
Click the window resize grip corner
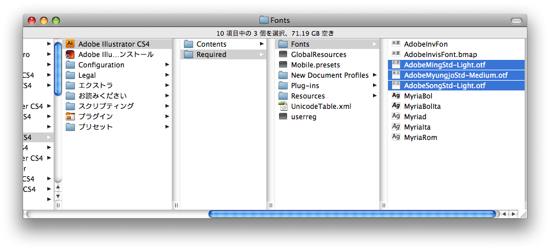point(523,214)
